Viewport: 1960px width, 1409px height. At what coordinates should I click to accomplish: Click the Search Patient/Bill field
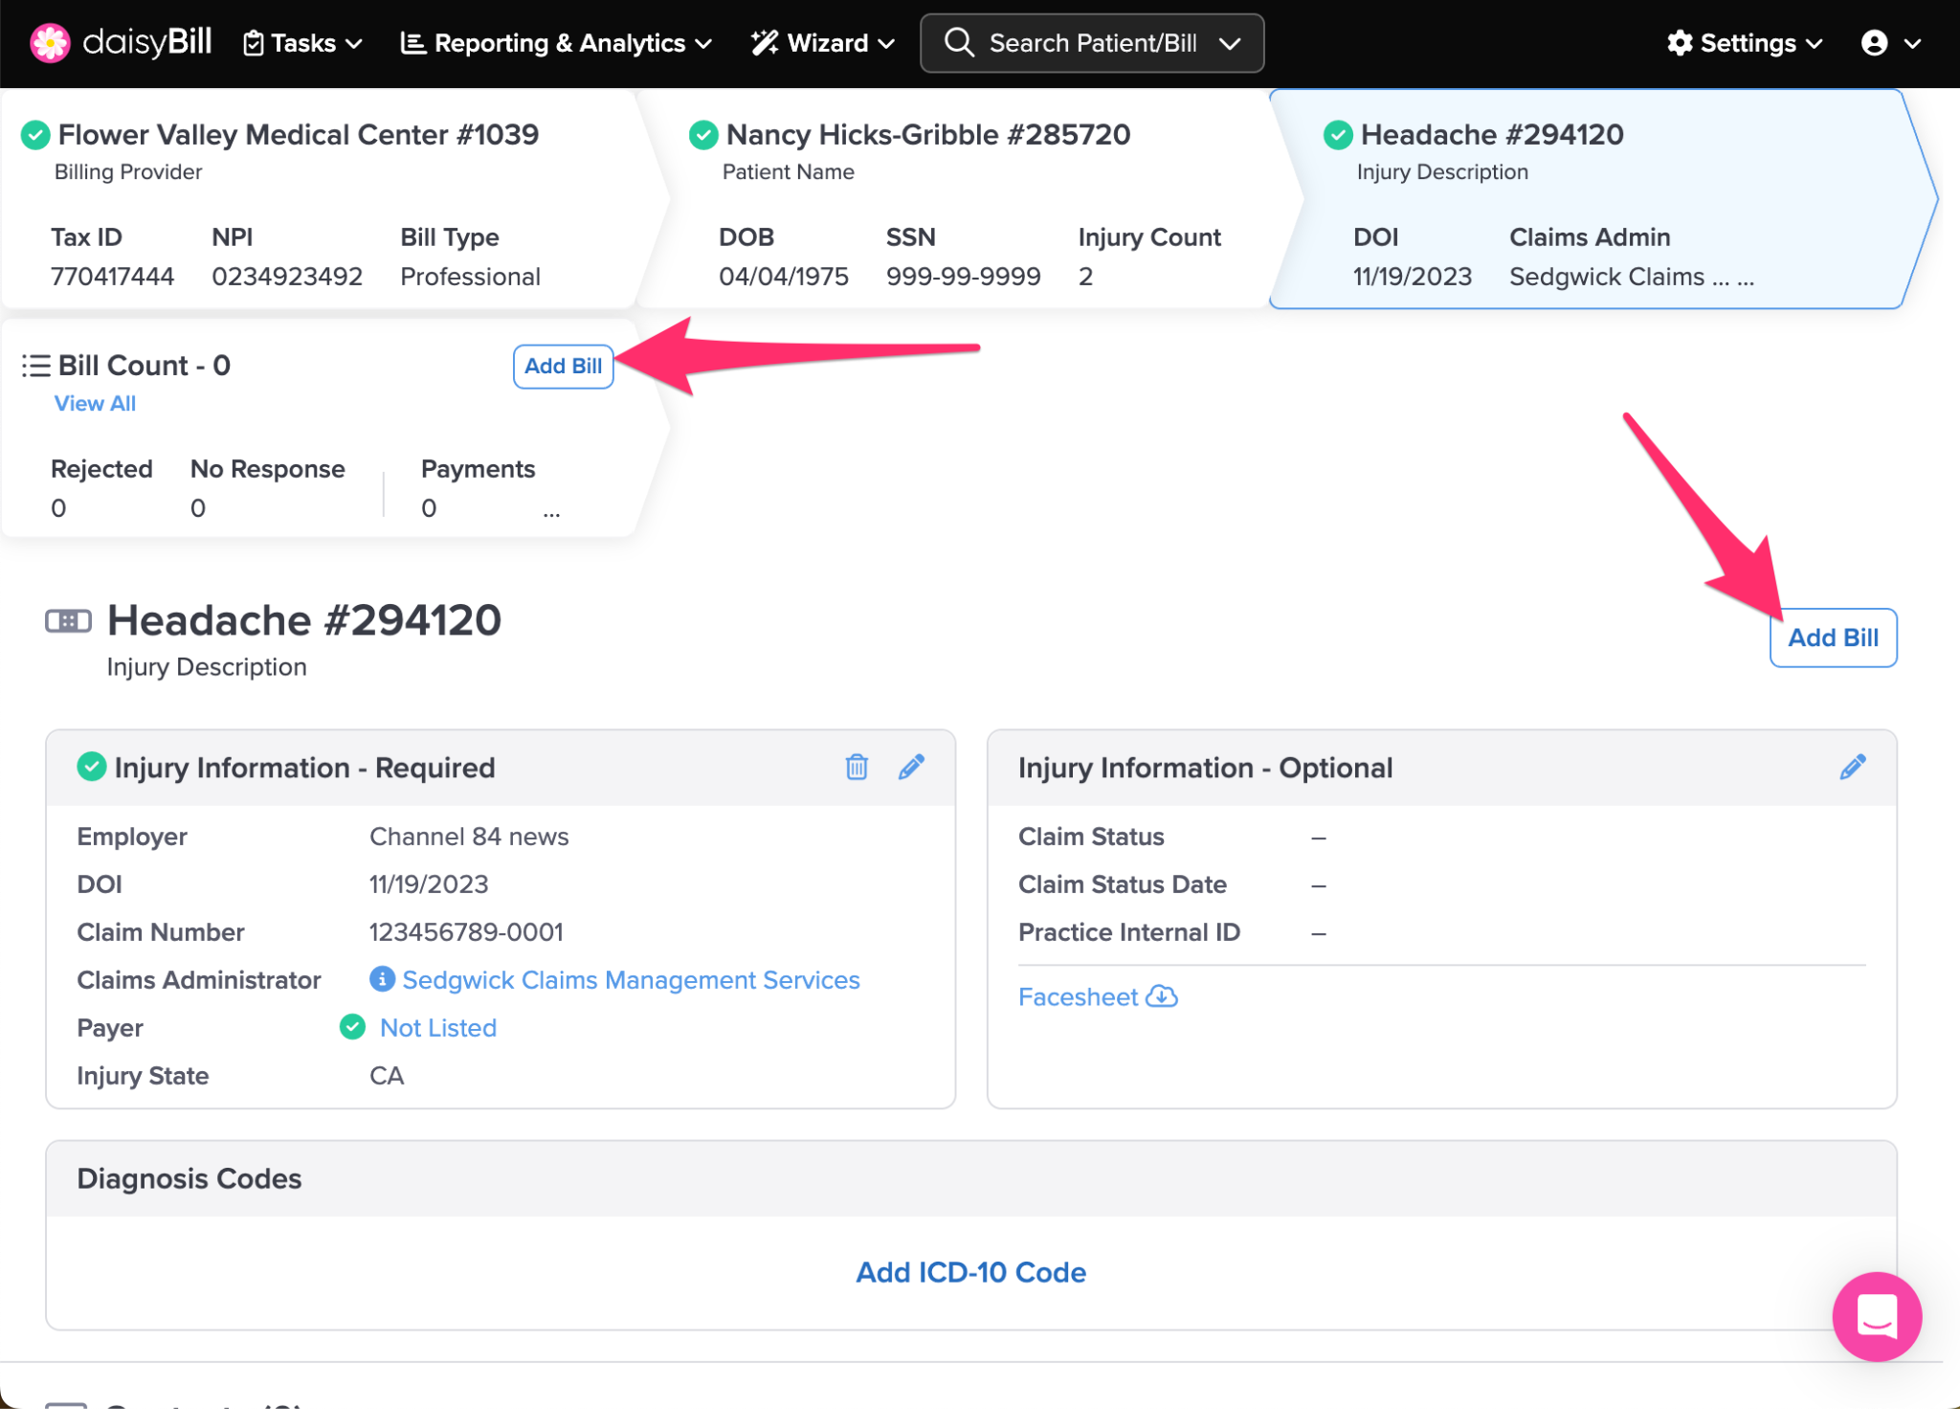(x=1092, y=43)
